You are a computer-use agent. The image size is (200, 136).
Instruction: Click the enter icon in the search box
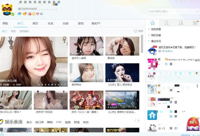pos(197,12)
